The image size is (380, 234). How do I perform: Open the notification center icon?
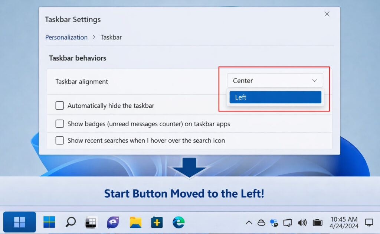[369, 222]
